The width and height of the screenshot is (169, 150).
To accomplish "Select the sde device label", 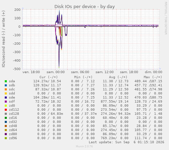I will tap(12, 98).
